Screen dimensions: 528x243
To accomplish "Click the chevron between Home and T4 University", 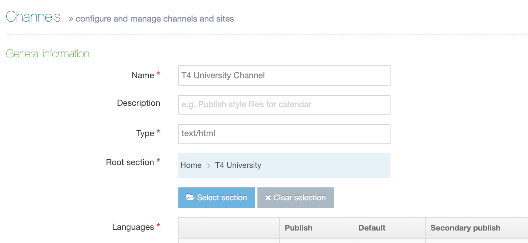I will [209, 165].
